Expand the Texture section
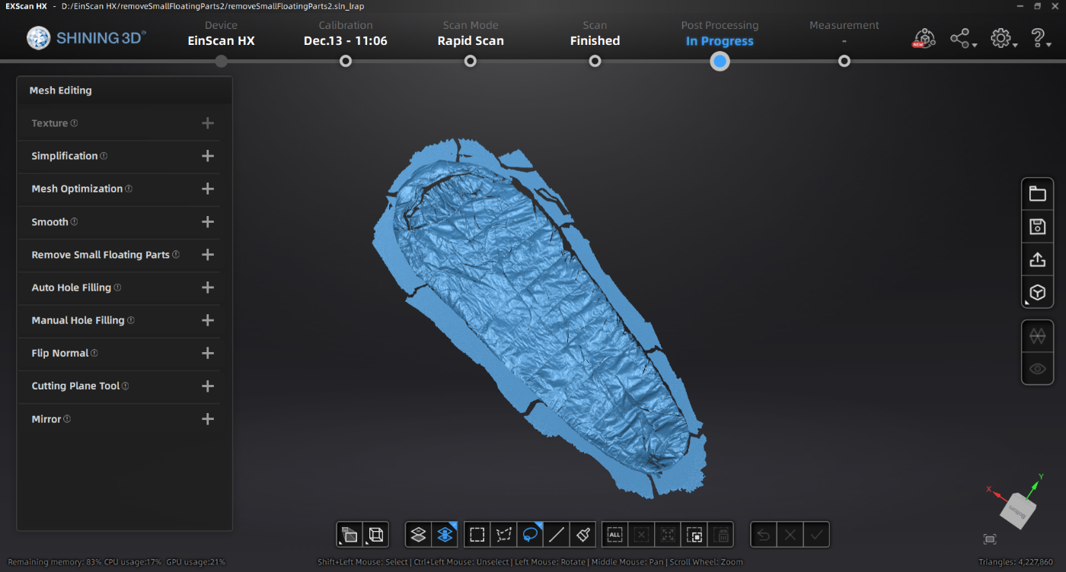The height and width of the screenshot is (572, 1066). [x=208, y=123]
